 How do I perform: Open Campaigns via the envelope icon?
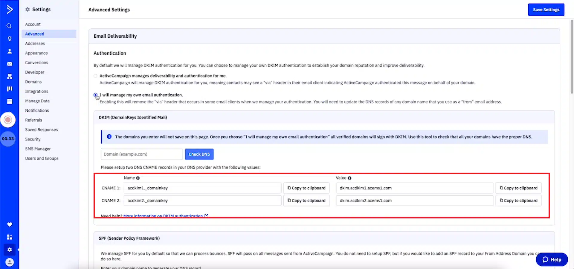10,64
